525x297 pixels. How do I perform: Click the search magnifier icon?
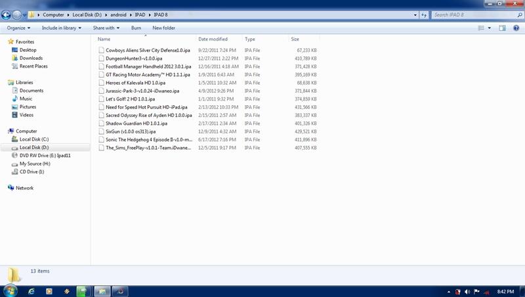[x=519, y=14]
